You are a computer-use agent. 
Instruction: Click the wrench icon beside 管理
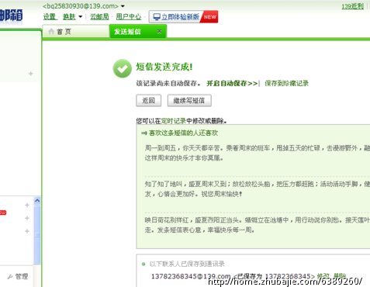click(x=10, y=277)
